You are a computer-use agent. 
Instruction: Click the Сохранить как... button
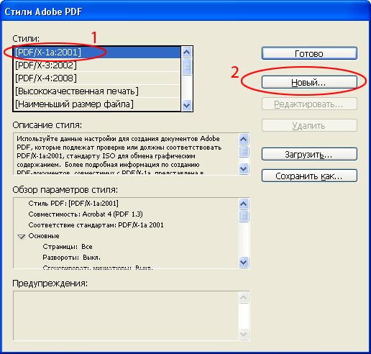click(x=309, y=176)
